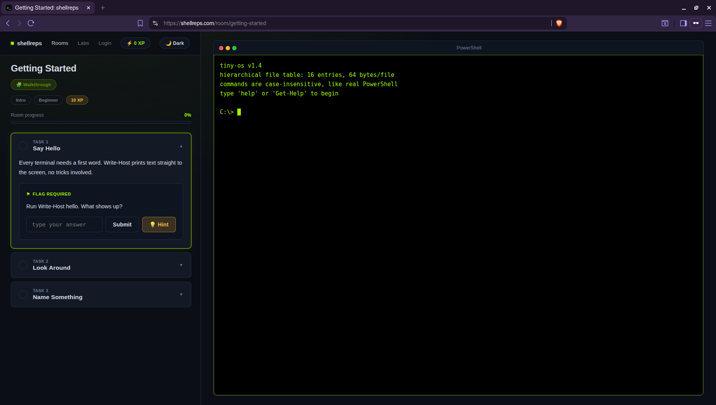The width and height of the screenshot is (716, 405).
Task: Open site settings icon in address bar
Action: pyautogui.click(x=155, y=23)
